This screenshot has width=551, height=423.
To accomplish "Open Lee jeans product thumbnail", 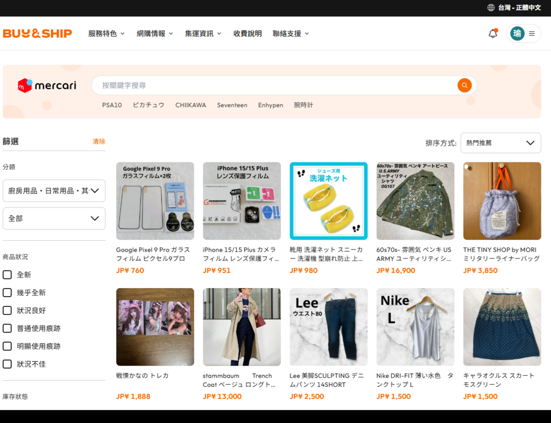I will click(329, 327).
